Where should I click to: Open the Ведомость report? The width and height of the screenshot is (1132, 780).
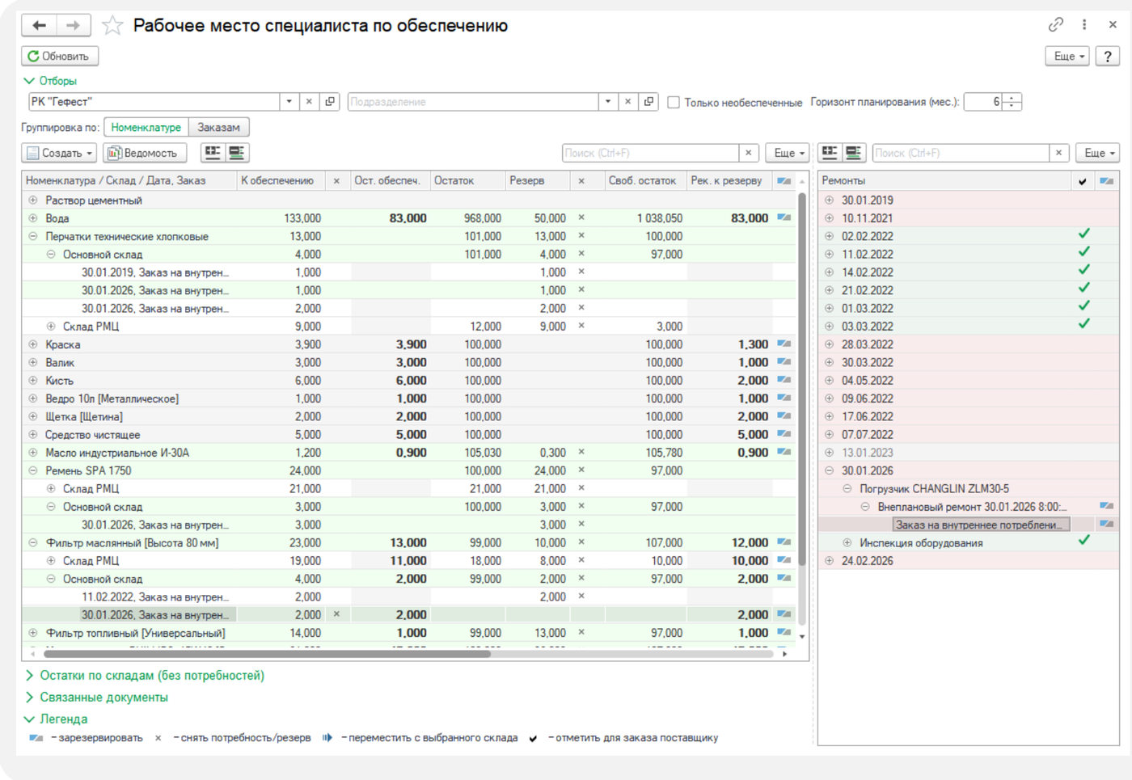coord(145,153)
